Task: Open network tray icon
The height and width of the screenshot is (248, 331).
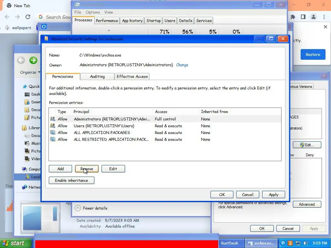Action: click(x=298, y=243)
